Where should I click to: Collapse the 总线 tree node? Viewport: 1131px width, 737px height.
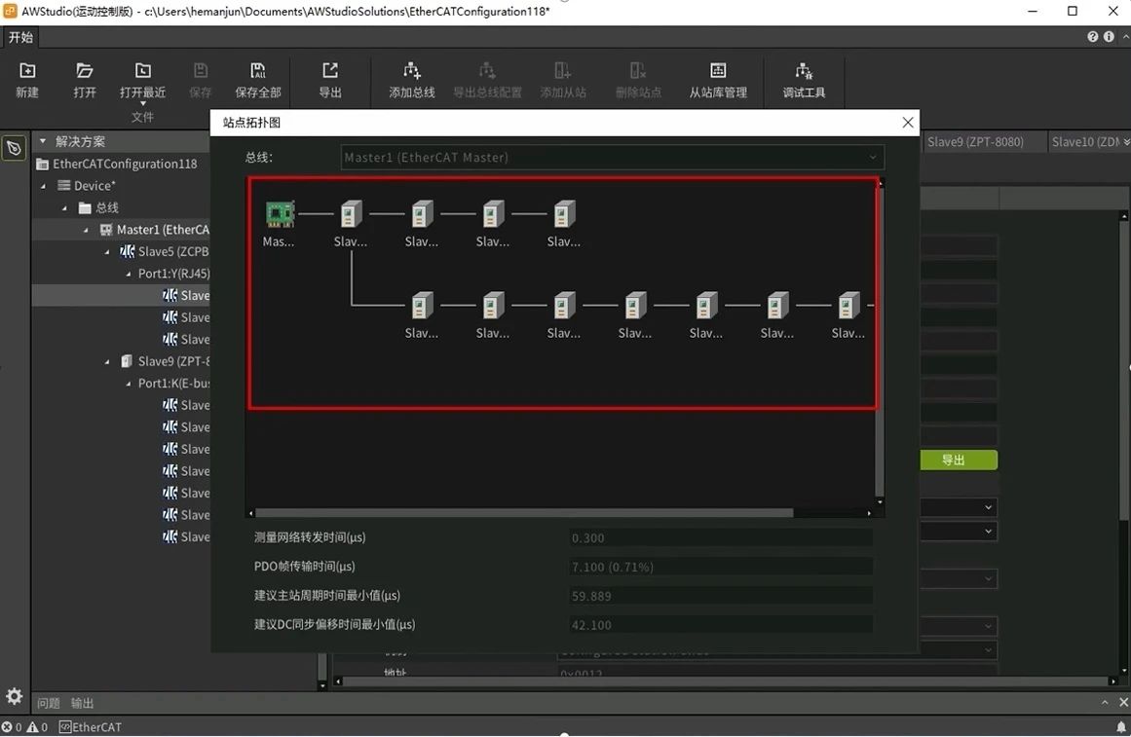[x=65, y=208]
